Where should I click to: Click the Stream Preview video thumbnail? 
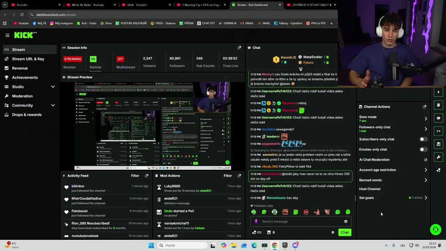(x=153, y=126)
